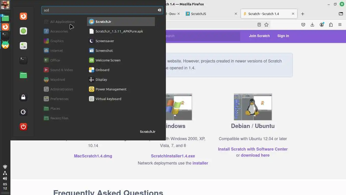Click the list all tabs button
Viewport: 346px width, 195px height.
coord(341,14)
